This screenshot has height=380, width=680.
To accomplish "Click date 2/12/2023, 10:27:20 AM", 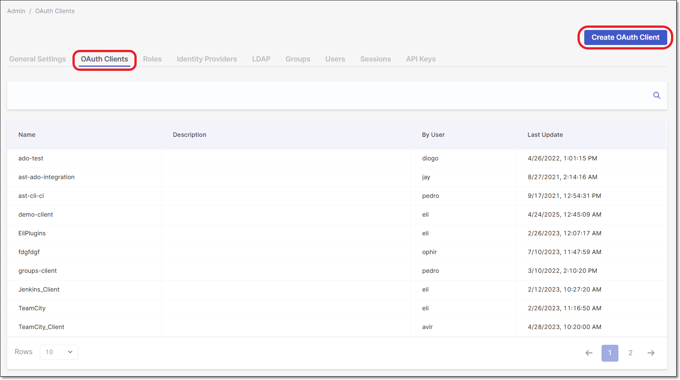I will 564,290.
